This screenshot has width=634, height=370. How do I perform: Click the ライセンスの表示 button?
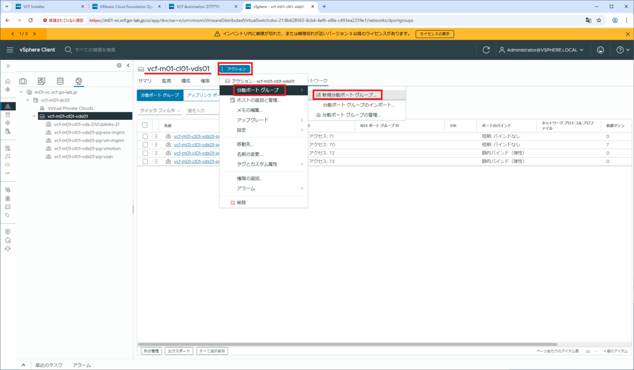pos(435,34)
